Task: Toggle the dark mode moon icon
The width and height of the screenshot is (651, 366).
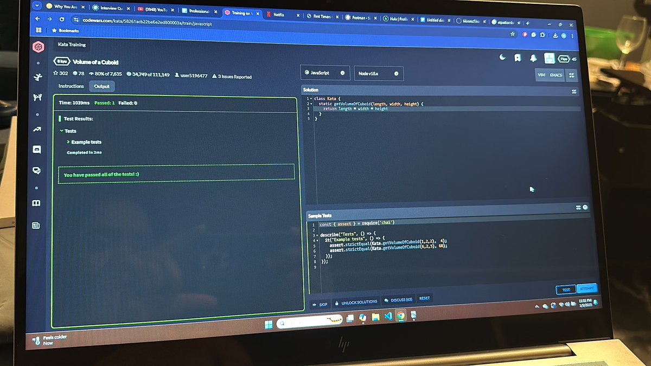Action: 502,57
